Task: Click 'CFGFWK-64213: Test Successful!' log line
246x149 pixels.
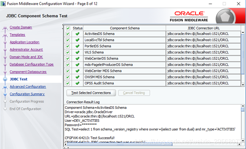Action: coord(90,138)
